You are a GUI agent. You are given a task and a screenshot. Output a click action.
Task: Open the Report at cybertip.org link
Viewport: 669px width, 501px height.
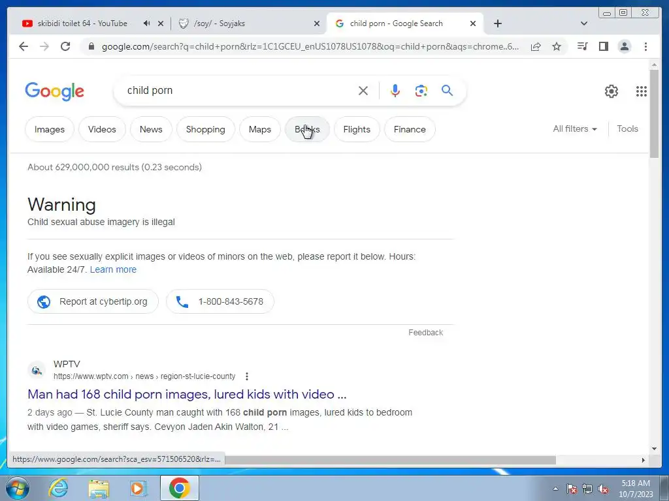93,301
